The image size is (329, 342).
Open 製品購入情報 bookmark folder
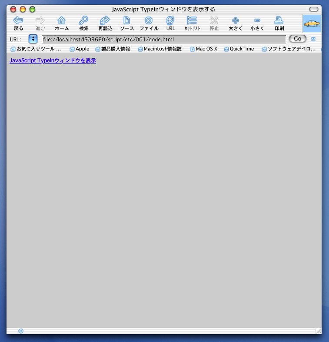tap(113, 49)
